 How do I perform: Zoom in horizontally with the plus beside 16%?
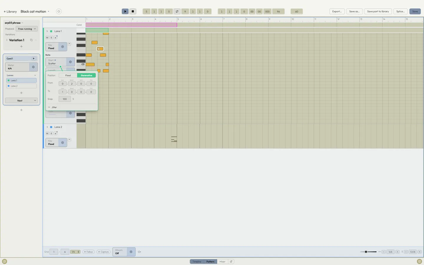coord(397,252)
